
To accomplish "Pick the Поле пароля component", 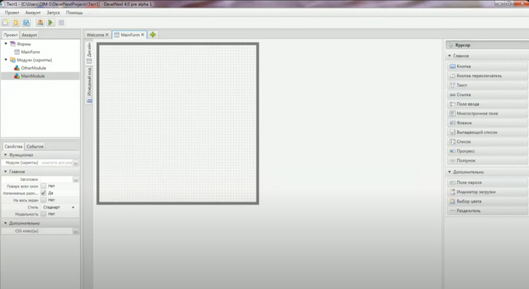I will [487, 182].
